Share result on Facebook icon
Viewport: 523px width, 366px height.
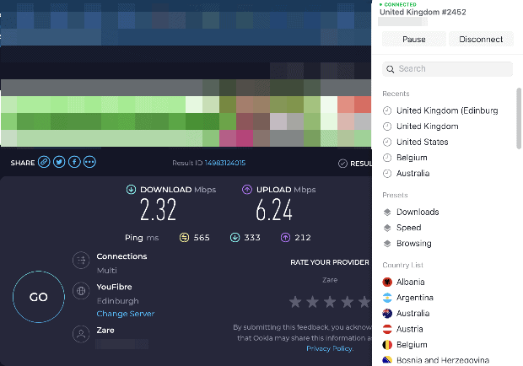point(74,162)
